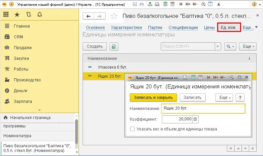Click the M+ button in main title bar
Screen dimensions: 263x156
(x=188, y=4)
